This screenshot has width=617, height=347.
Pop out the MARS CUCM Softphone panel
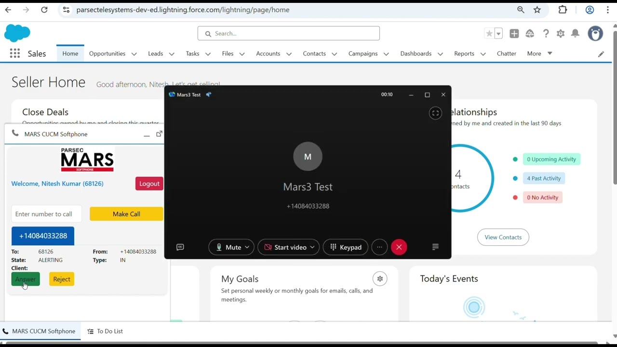pyautogui.click(x=159, y=133)
